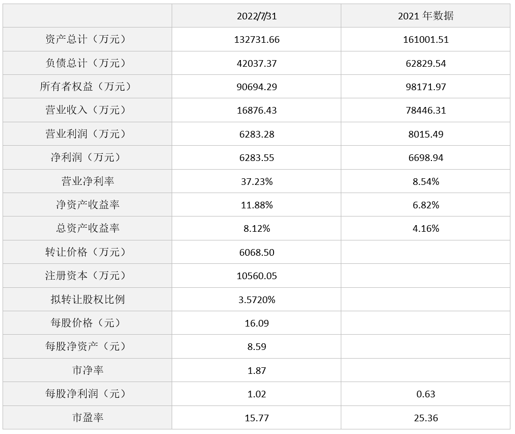Click the 37.23% cell
Screen dimensions: 515x434
[x=257, y=182]
